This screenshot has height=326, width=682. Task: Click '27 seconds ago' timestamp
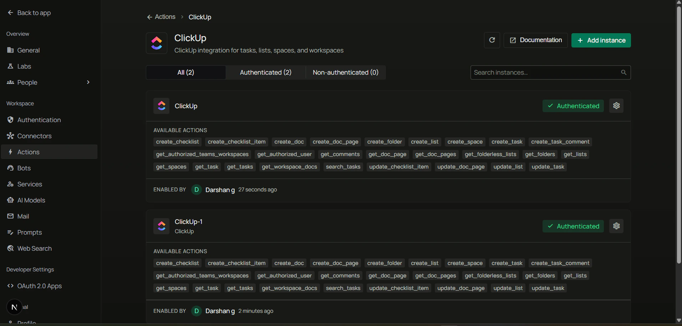(258, 190)
